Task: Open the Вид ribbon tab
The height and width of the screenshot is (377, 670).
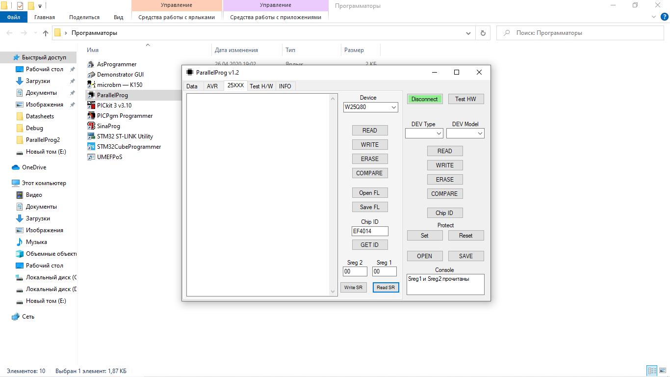Action: click(x=118, y=17)
